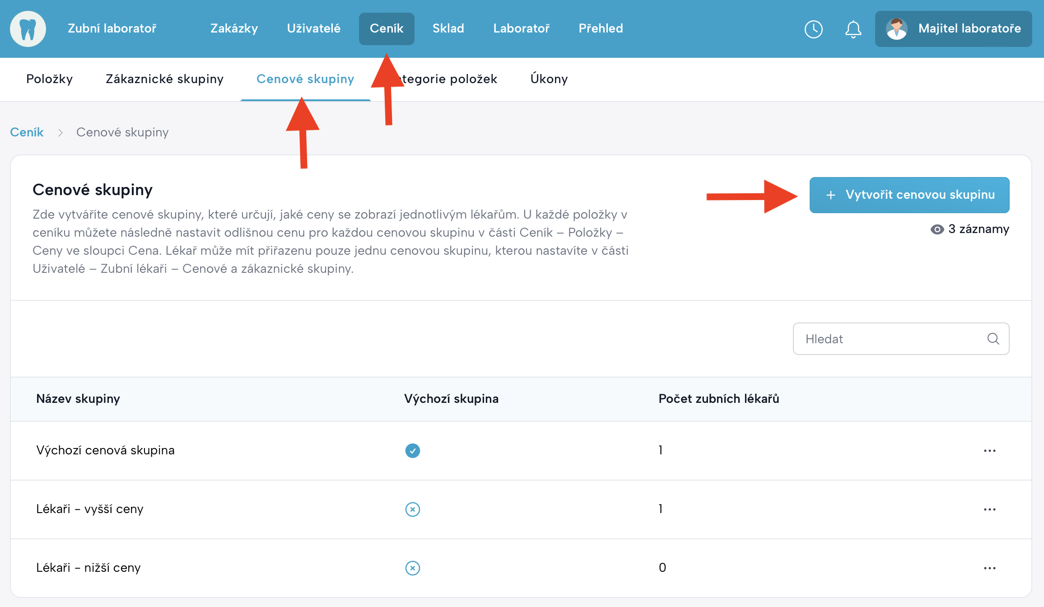Open the clock history icon
This screenshot has width=1044, height=607.
[813, 29]
